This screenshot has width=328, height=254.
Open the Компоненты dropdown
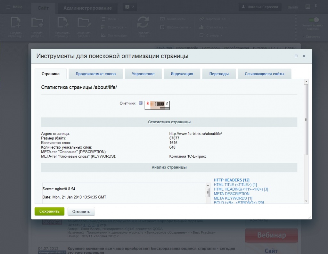pos(175,19)
